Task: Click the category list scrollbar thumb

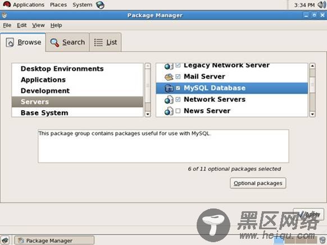Action: click(x=148, y=86)
